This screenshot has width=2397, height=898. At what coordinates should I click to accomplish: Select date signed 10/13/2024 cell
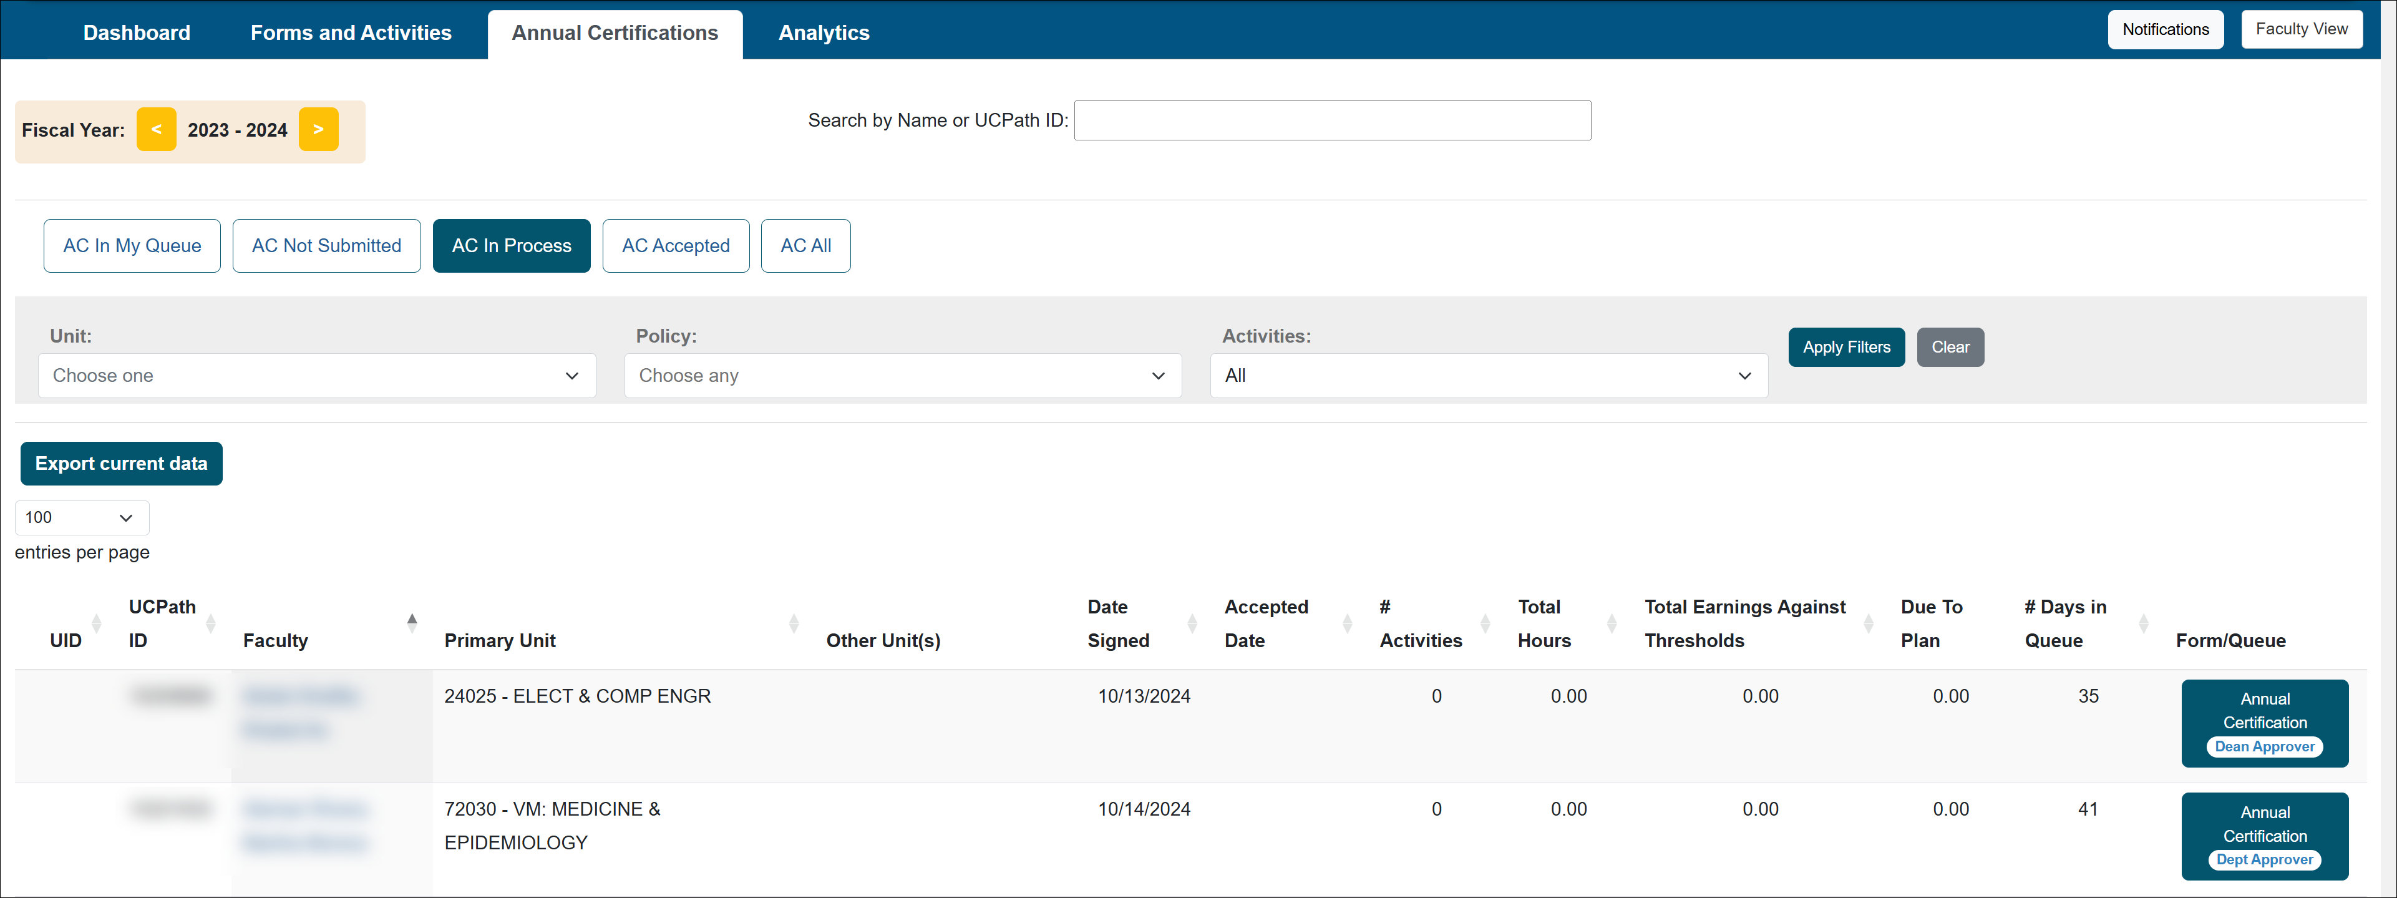(x=1144, y=696)
